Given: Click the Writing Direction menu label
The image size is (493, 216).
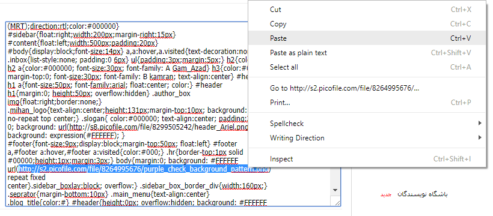Looking at the screenshot, I should [297, 138].
